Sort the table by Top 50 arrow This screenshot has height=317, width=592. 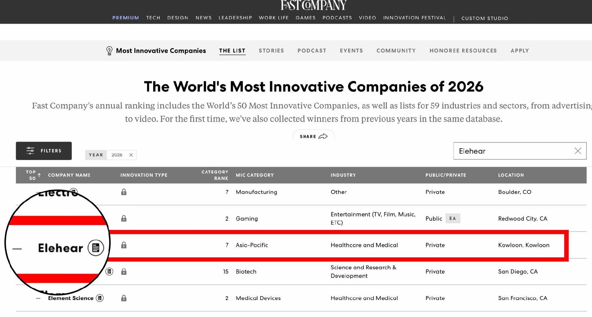click(x=39, y=175)
